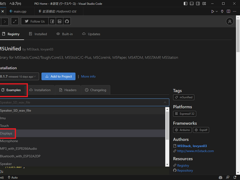Open the notifications bell in the status bar
The width and height of the screenshot is (240, 180).
click(x=235, y=177)
